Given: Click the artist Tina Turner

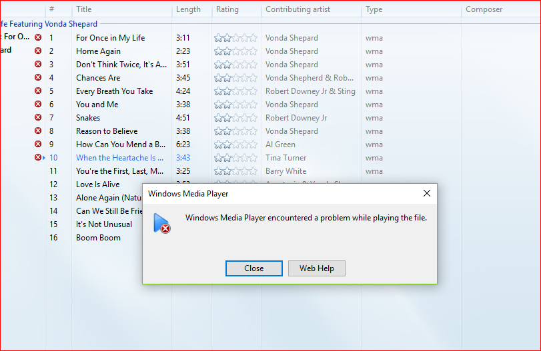Looking at the screenshot, I should 286,158.
